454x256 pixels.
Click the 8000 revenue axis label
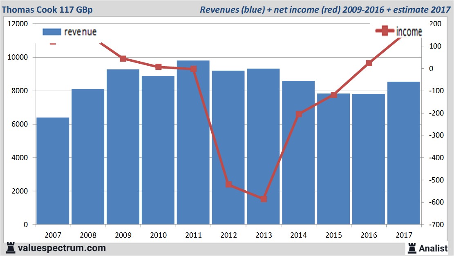20,91
